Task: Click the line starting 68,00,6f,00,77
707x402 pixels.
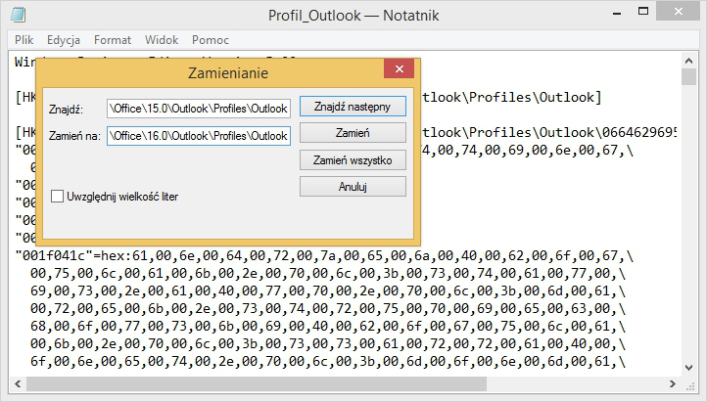Action: pos(328,326)
